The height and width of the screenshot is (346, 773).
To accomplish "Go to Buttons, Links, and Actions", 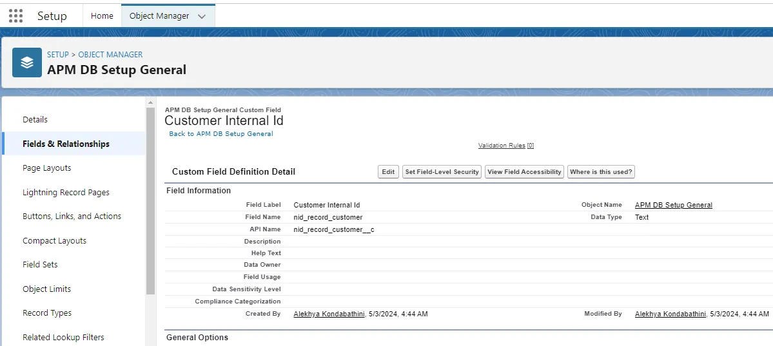I will (x=72, y=216).
